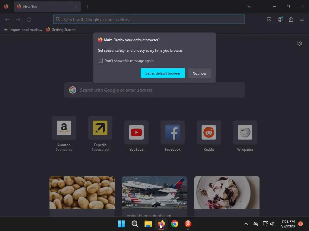Open Firefox View pinned icon
This screenshot has width=309, height=231.
(6, 7)
